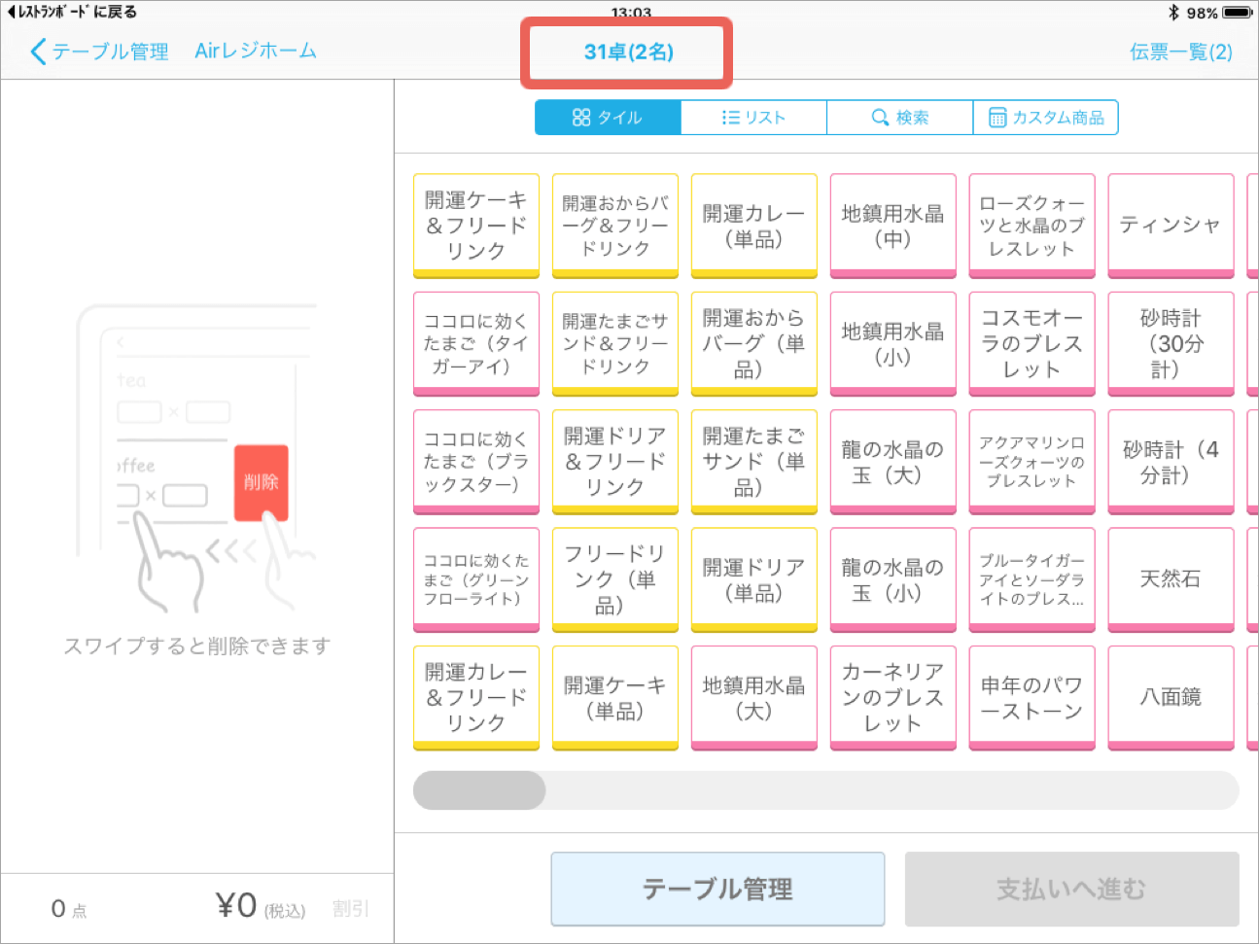Viewport: 1259px width, 944px height.
Task: Add 砂時計（30分計） tile to order
Action: coord(1171,344)
